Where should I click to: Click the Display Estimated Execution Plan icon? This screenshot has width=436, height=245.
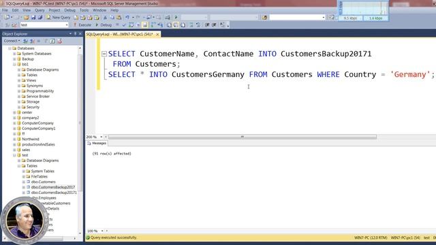coord(131,24)
